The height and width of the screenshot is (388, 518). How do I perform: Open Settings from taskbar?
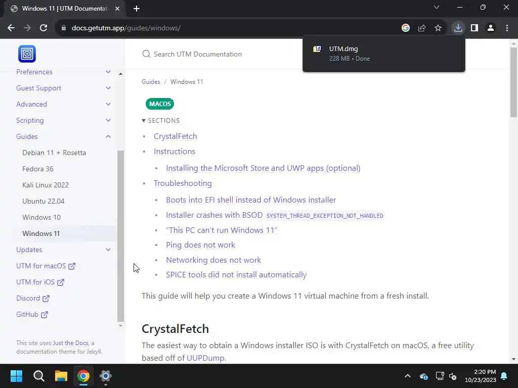106,376
